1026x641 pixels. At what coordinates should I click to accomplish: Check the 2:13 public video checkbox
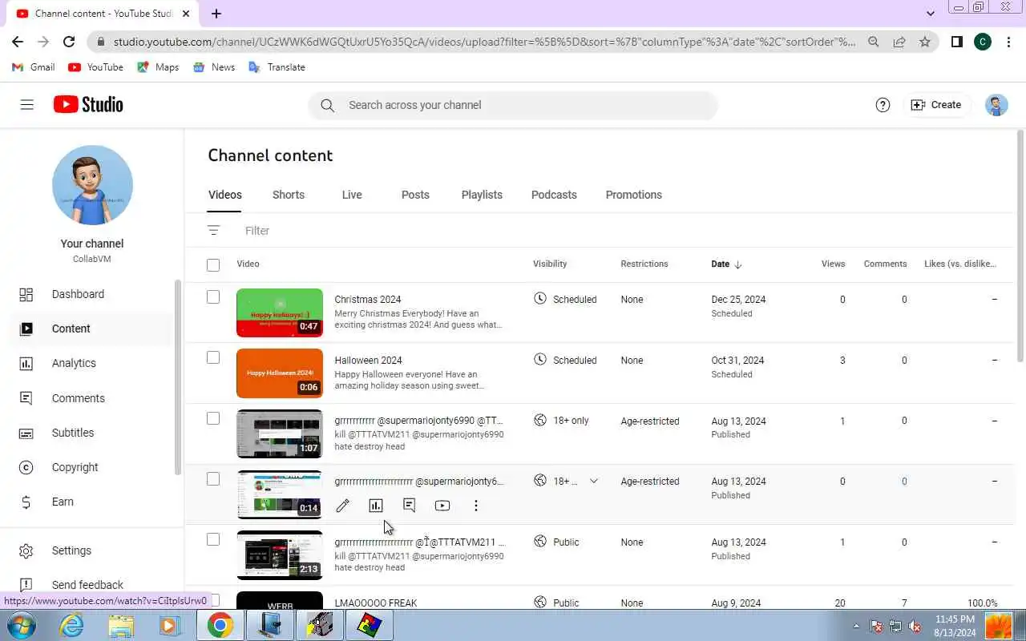(213, 539)
